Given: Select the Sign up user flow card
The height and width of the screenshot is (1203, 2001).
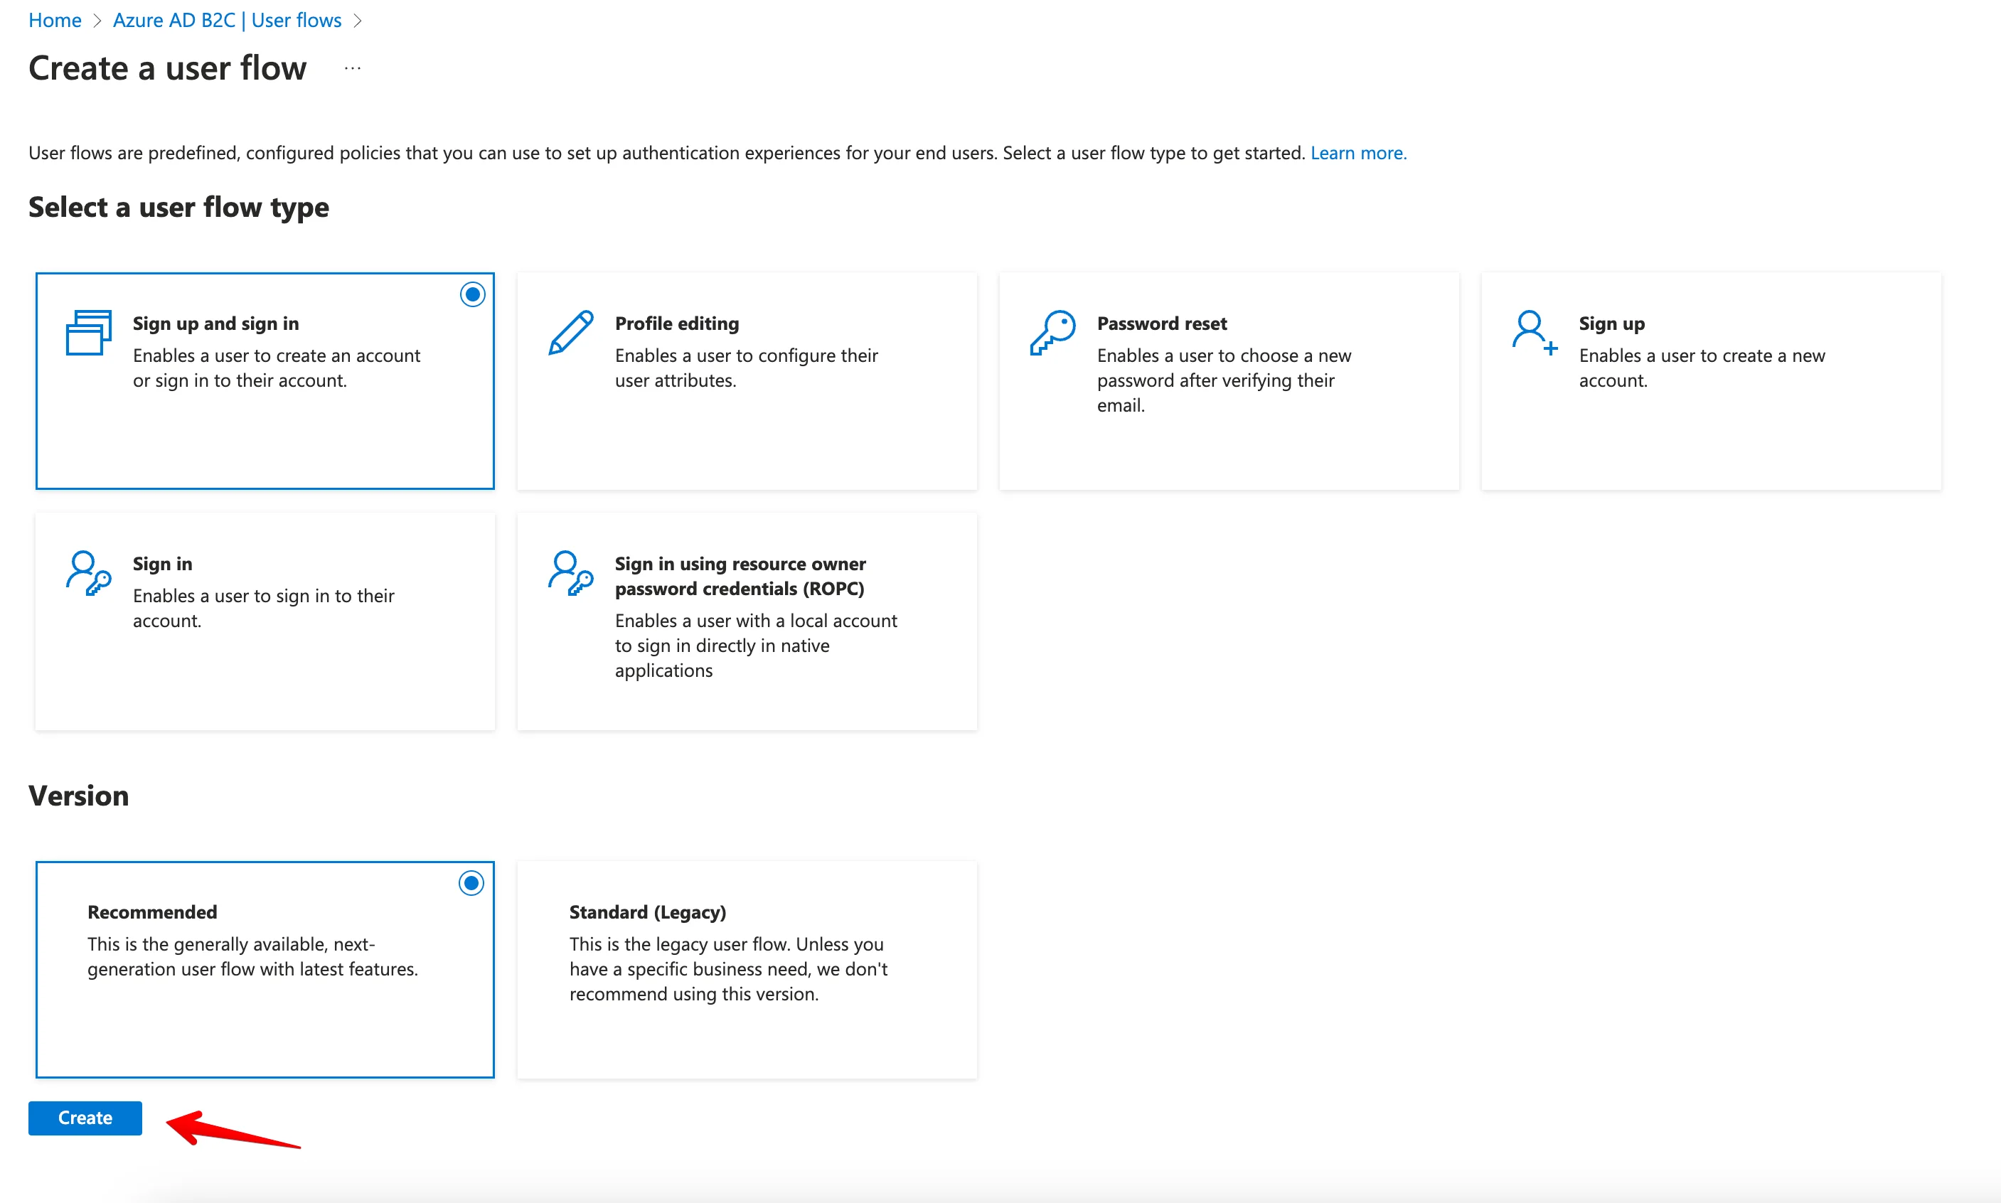Looking at the screenshot, I should click(x=1711, y=381).
